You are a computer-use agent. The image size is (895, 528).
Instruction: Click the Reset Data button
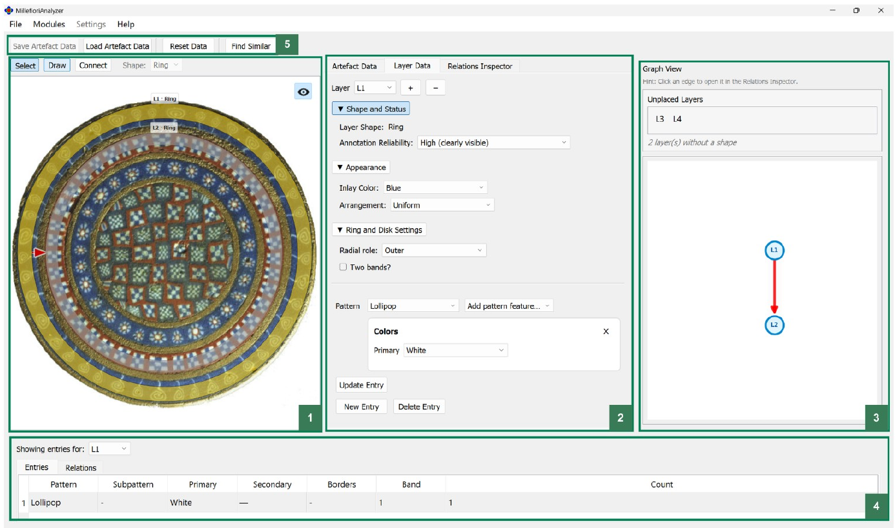(189, 46)
